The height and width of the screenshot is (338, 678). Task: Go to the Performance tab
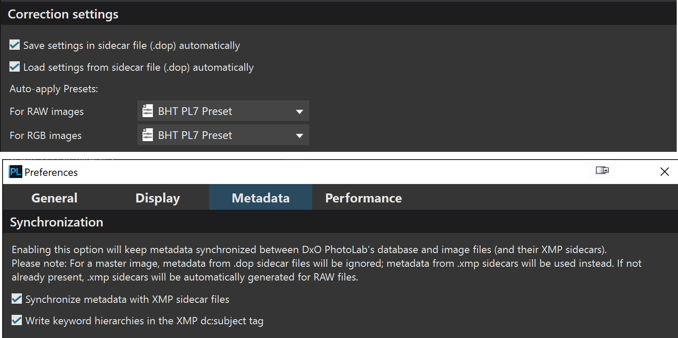coord(363,198)
